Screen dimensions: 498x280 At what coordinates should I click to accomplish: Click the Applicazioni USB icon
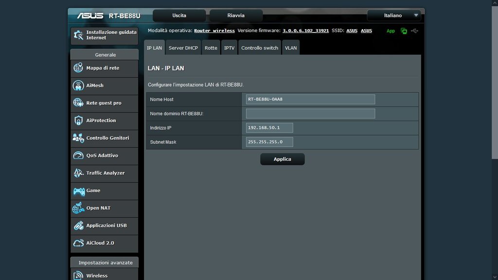[x=78, y=226]
